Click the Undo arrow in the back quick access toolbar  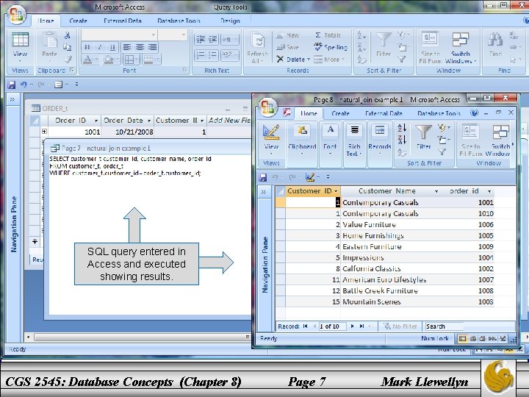(x=24, y=85)
